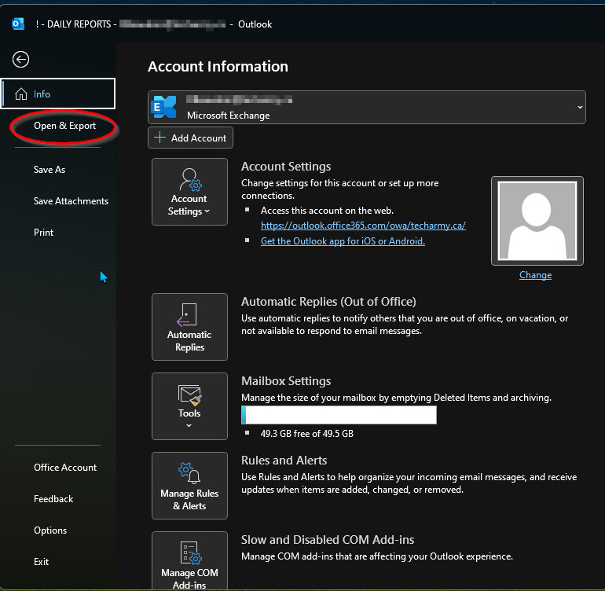Open the Open & Export tab
Screen dimensions: 605x591
pyautogui.click(x=64, y=126)
